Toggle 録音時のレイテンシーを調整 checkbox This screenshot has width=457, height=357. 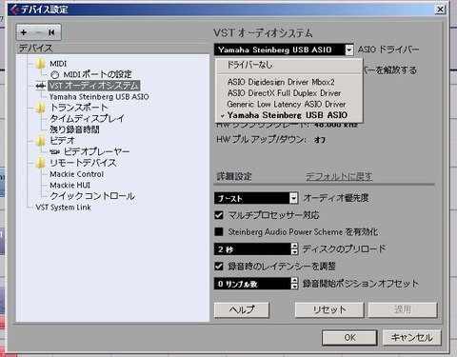pyautogui.click(x=219, y=266)
